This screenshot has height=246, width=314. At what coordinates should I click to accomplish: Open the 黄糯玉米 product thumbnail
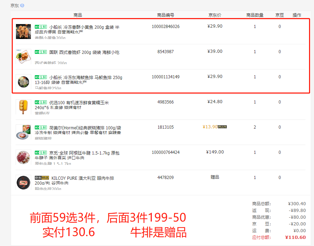pos(23,107)
